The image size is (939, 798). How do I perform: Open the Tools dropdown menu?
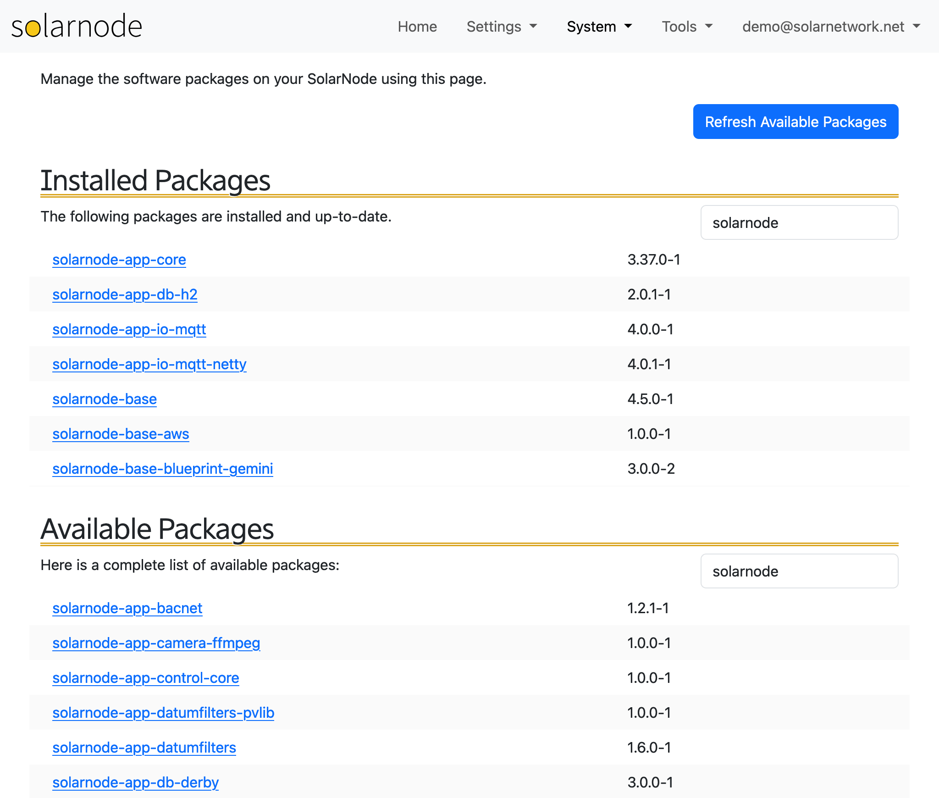point(687,27)
